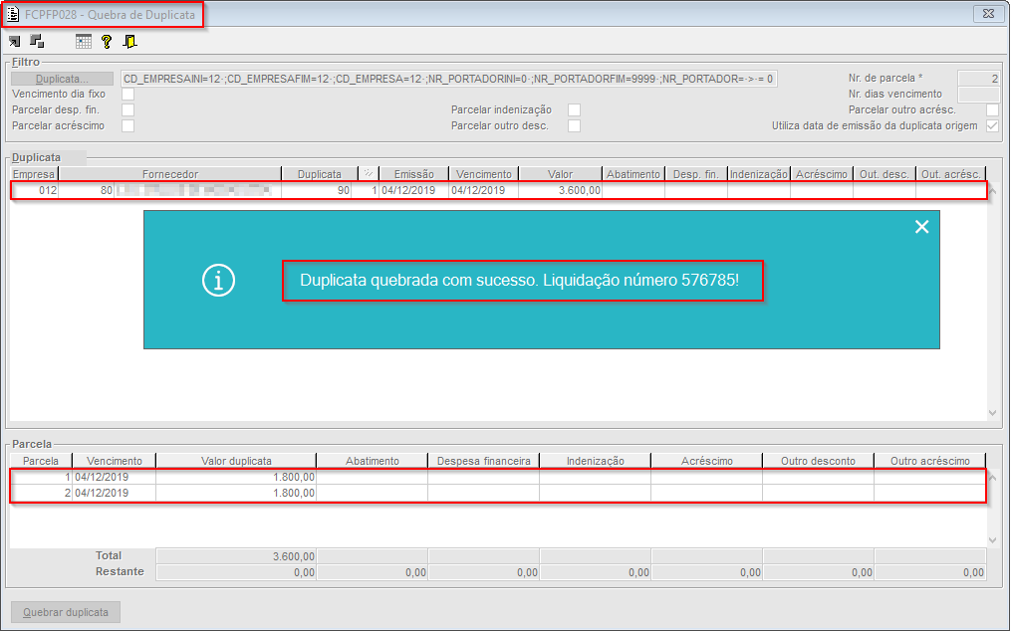The image size is (1012, 631).
Task: Click the arrow-in-square toolbar icon
Action: (x=14, y=42)
